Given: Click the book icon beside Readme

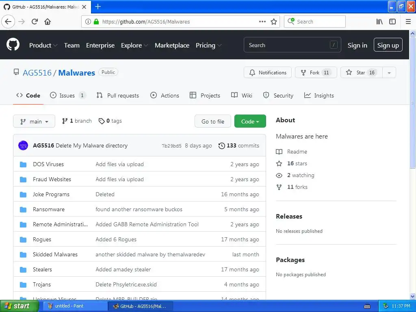Looking at the screenshot, I should [279, 152].
